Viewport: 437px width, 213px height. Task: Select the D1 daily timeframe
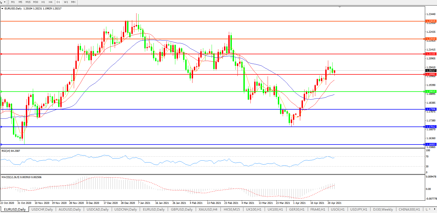click(x=58, y=2)
